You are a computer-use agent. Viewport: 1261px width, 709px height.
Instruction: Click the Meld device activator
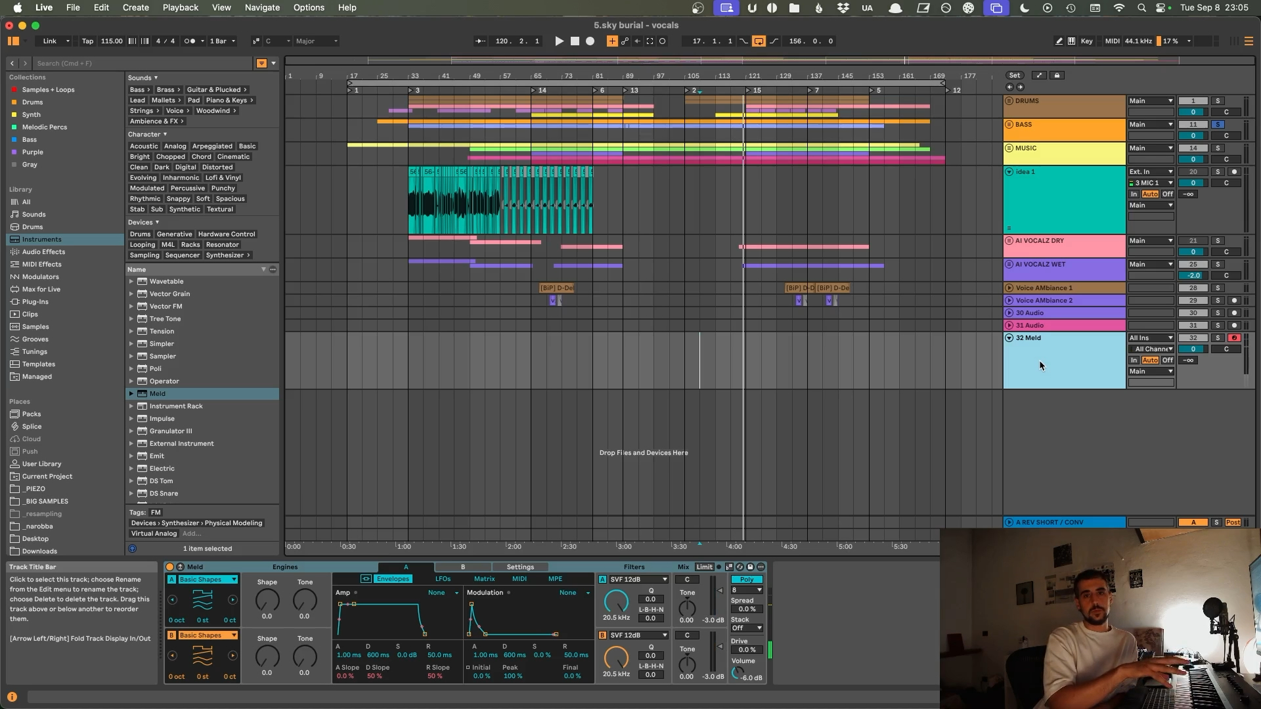[x=169, y=567]
